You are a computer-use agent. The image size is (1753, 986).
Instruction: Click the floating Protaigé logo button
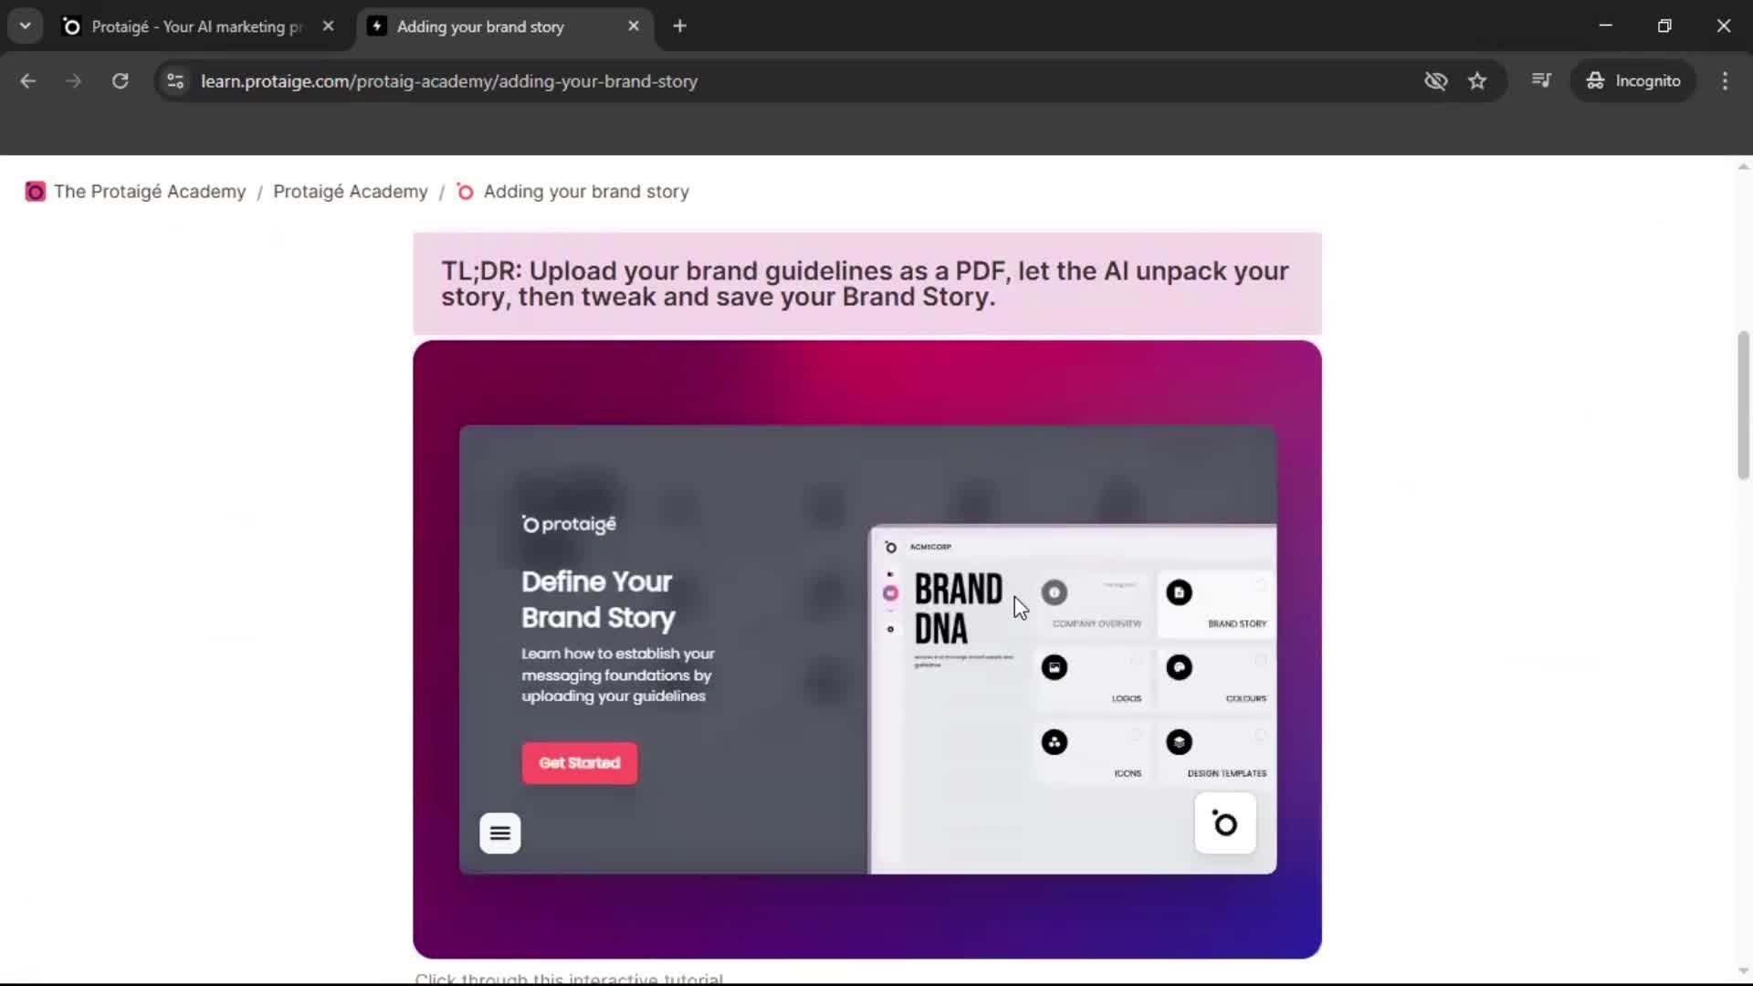[1224, 823]
